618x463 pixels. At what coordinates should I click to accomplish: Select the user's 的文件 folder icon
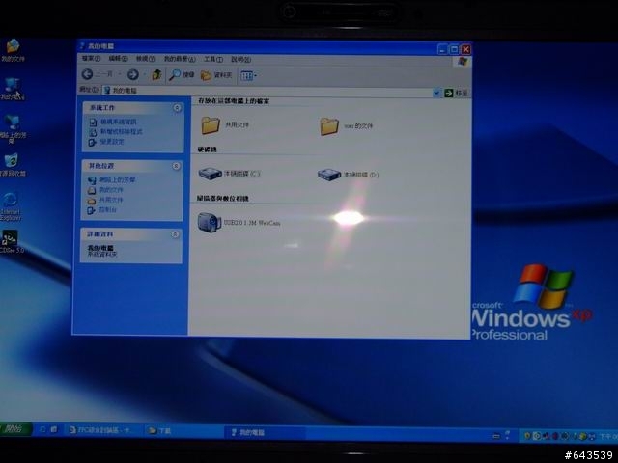(x=346, y=126)
